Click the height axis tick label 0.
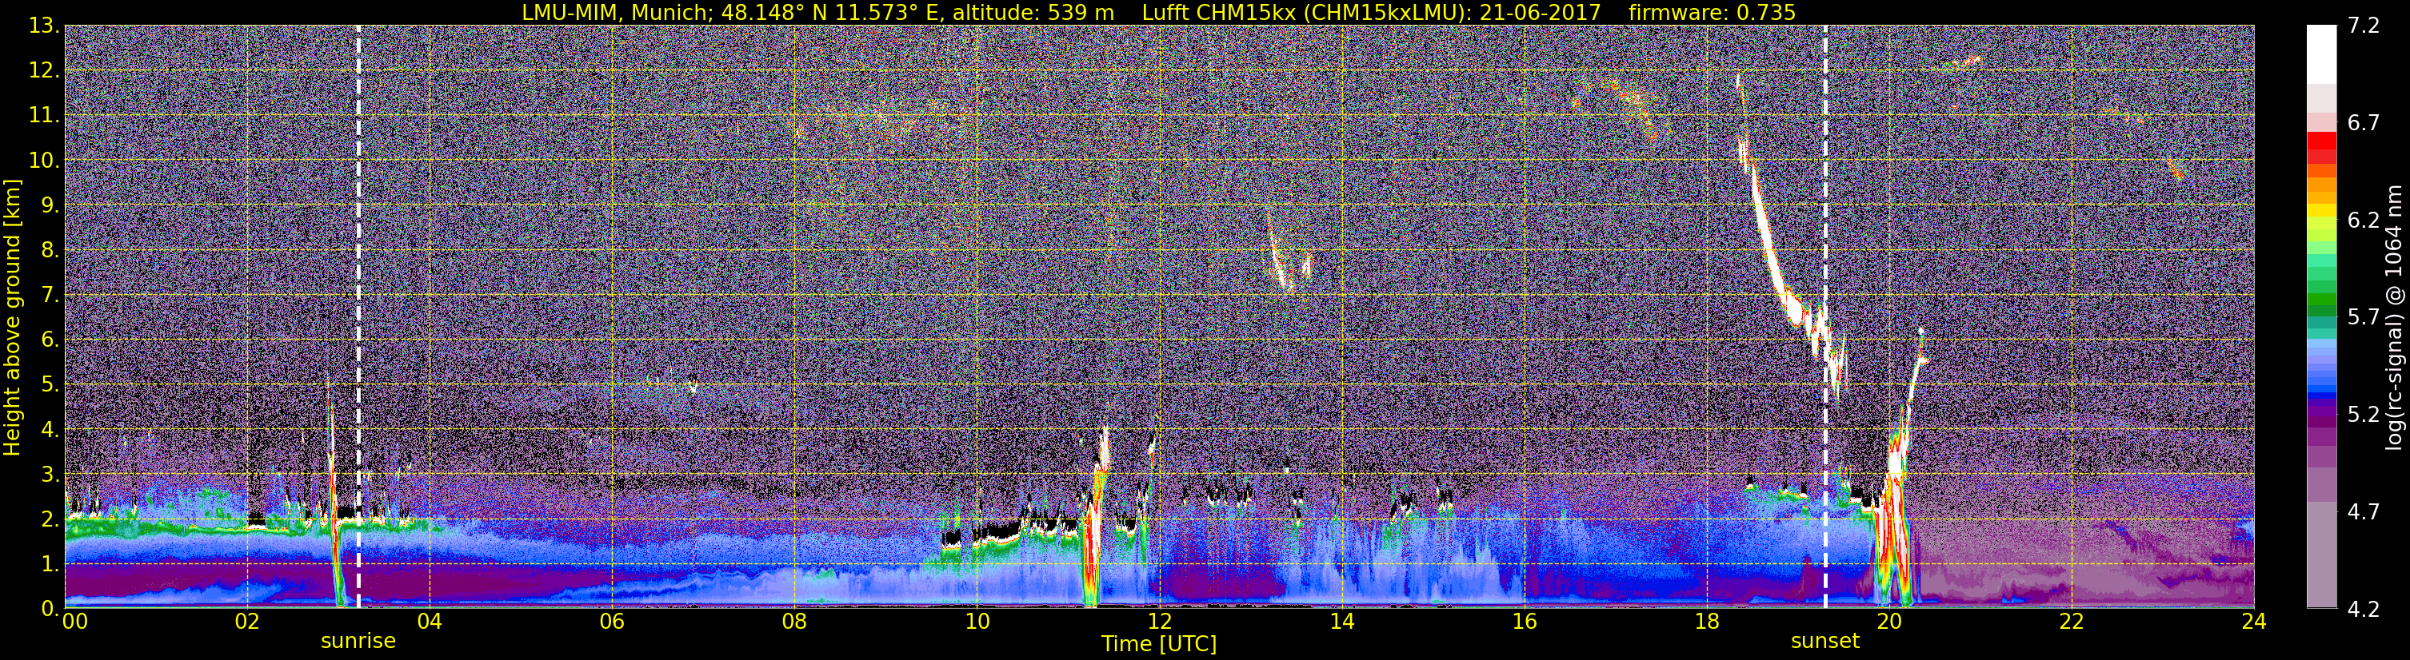 pos(49,609)
